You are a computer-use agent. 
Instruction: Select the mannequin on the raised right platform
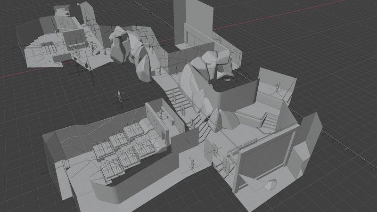point(278,87)
